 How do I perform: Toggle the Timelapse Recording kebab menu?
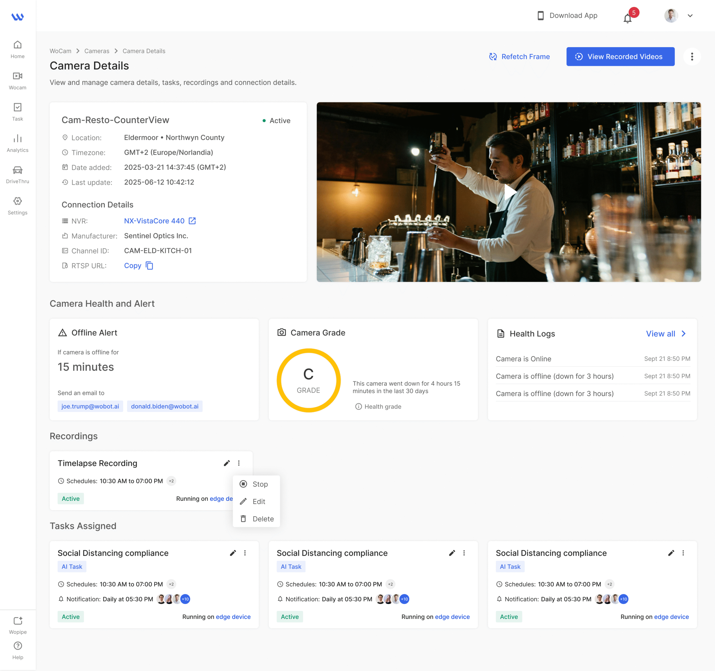tap(239, 463)
